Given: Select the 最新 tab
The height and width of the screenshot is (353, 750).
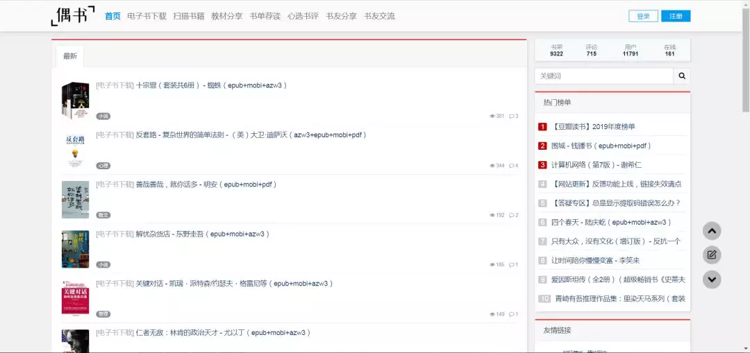Looking at the screenshot, I should pyautogui.click(x=70, y=56).
